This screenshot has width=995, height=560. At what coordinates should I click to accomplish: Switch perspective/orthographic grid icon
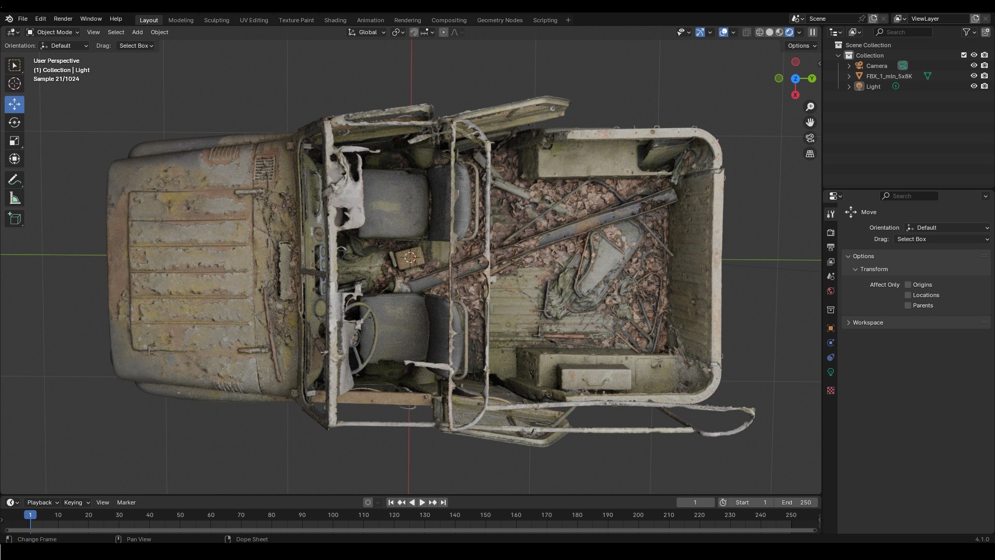pos(810,154)
